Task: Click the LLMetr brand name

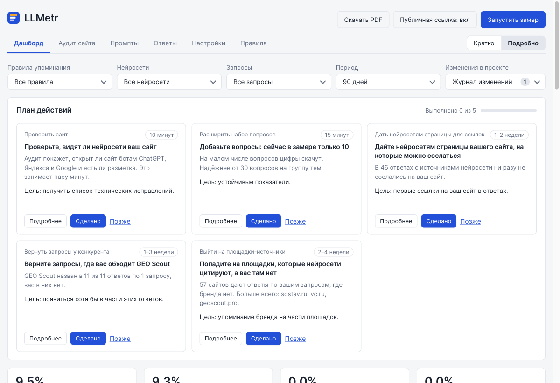Action: pyautogui.click(x=41, y=18)
